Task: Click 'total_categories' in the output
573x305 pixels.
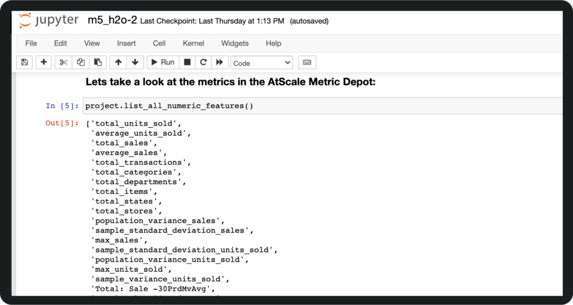Action: pos(134,172)
